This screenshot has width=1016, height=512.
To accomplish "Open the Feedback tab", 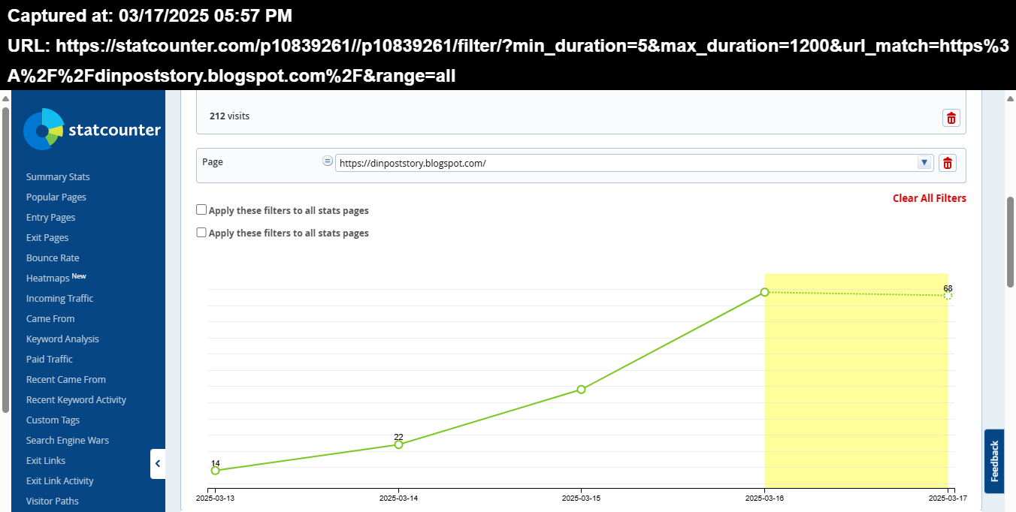I will pos(994,461).
